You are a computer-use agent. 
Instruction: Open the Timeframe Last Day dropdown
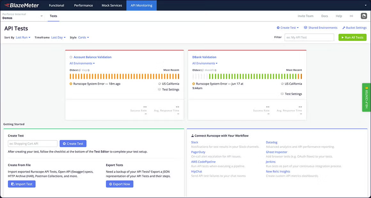(x=58, y=37)
